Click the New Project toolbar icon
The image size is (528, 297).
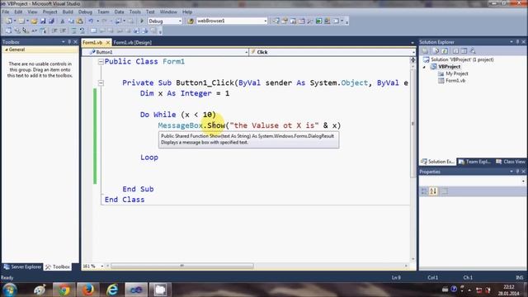pyautogui.click(x=9, y=21)
